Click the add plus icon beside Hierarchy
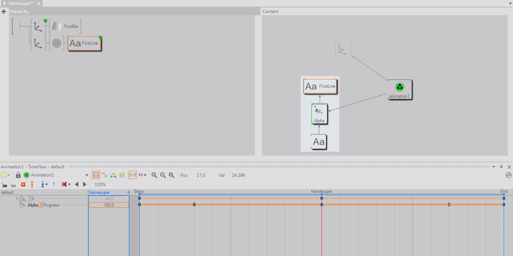 coord(4,12)
